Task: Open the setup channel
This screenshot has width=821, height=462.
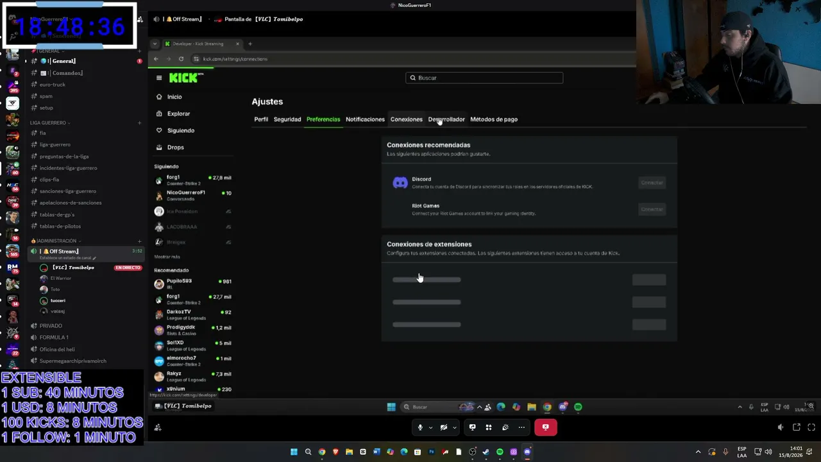Action: (x=46, y=108)
